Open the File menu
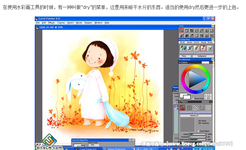The image size is (246, 150). pos(38,23)
